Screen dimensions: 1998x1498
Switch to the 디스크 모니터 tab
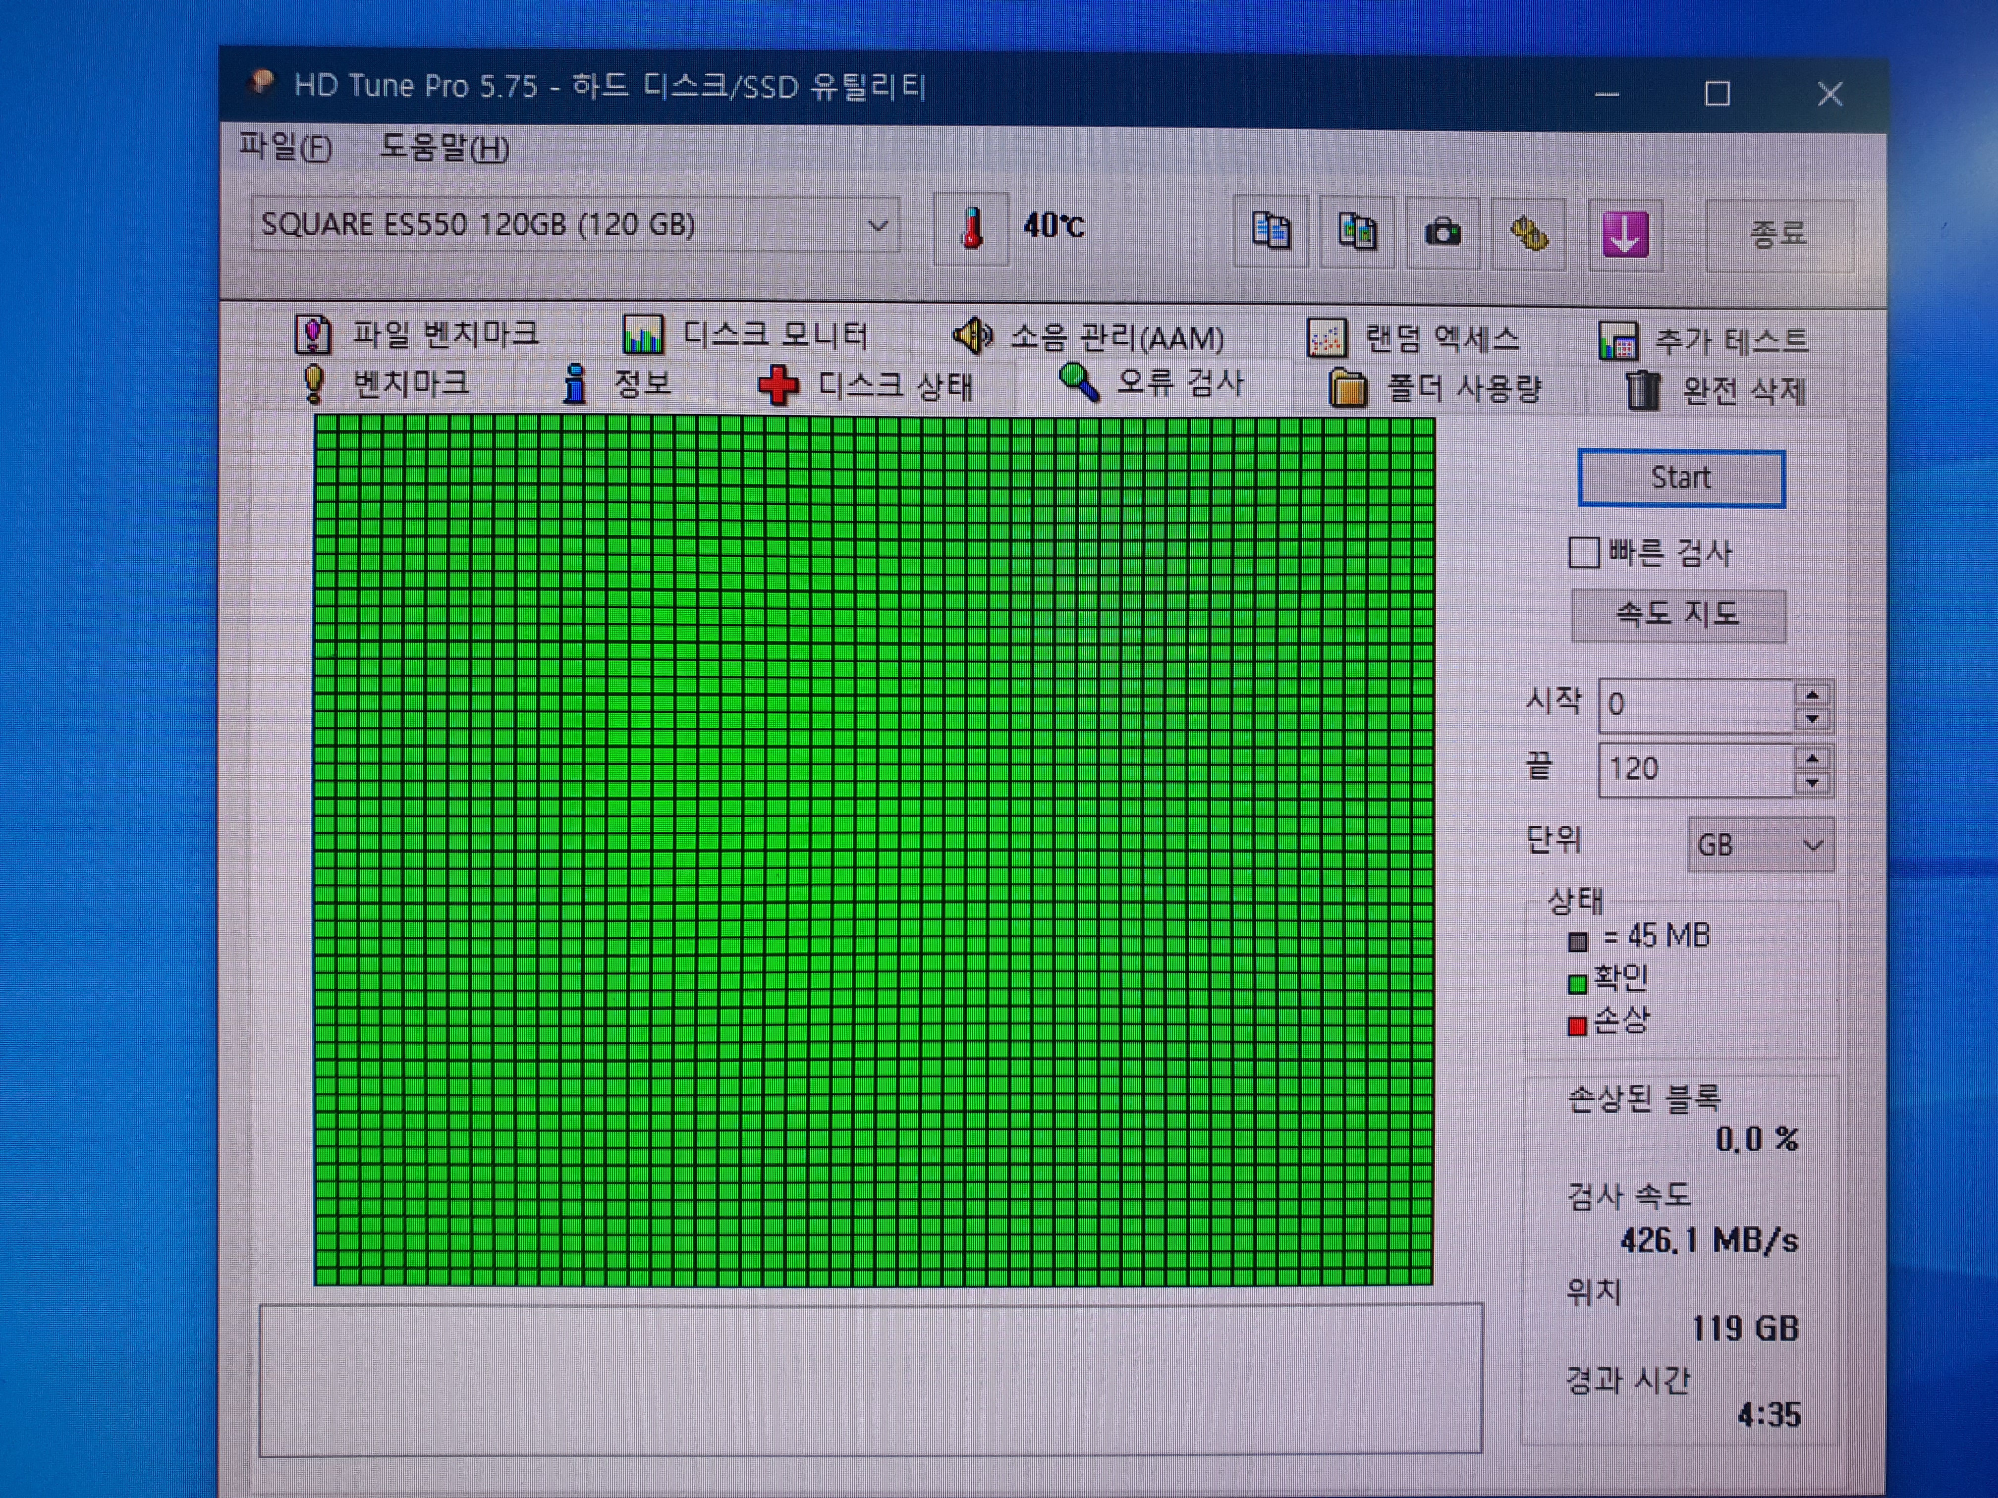point(745,335)
